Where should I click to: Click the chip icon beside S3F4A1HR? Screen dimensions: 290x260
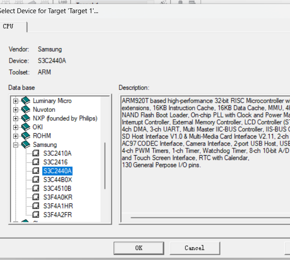36,206
